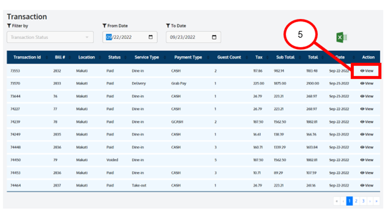Go to pagination page 3

click(x=363, y=201)
